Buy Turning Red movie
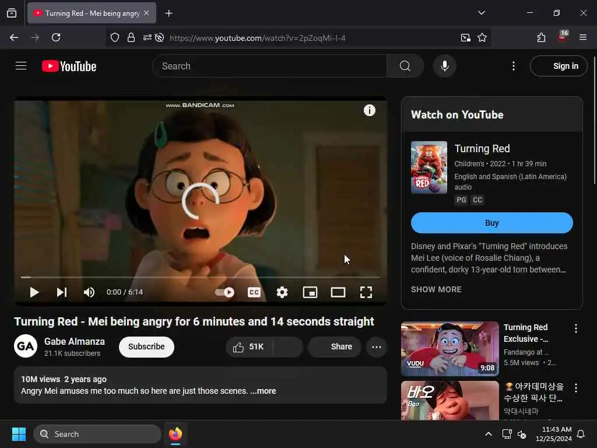Viewport: 597px width, 448px height. (491, 223)
